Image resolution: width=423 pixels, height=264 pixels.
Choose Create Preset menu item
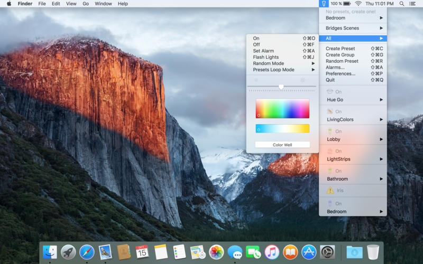341,49
